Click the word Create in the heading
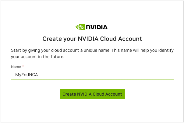Screen dimensions: 184x123 pos(51,39)
